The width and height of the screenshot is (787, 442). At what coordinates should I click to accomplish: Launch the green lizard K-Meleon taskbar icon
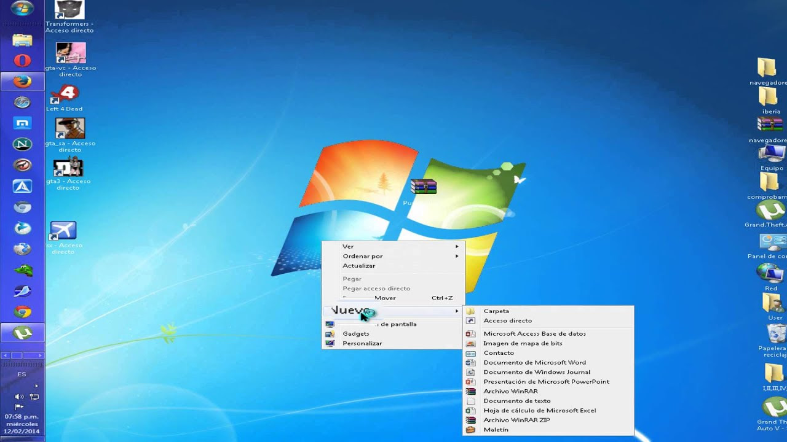coord(22,270)
